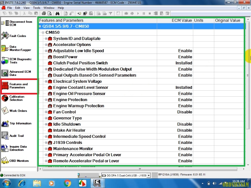Screen dimensions: 251x188
Task: Open Trip Information
Action: pyautogui.click(x=17, y=123)
